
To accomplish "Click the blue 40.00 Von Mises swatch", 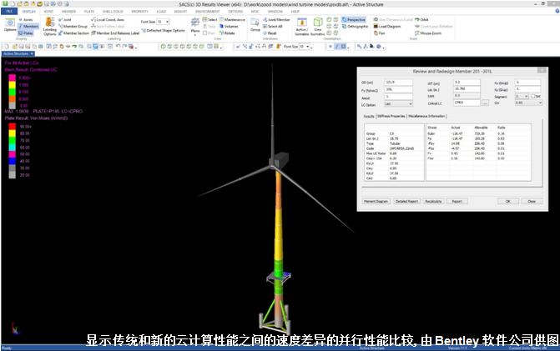I will [13, 161].
